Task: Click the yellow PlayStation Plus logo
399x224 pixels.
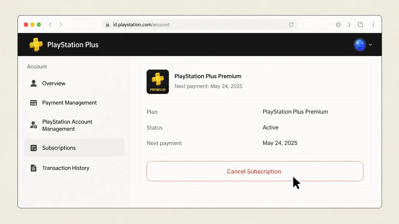Action: pos(36,45)
